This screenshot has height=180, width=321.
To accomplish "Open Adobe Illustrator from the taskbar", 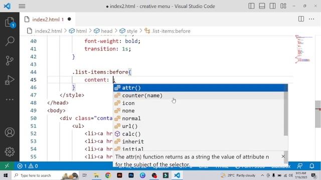I will (x=119, y=175).
